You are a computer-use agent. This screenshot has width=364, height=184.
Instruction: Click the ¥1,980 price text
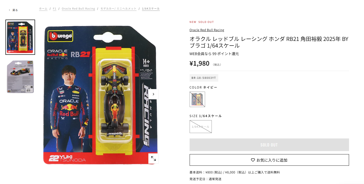point(199,63)
